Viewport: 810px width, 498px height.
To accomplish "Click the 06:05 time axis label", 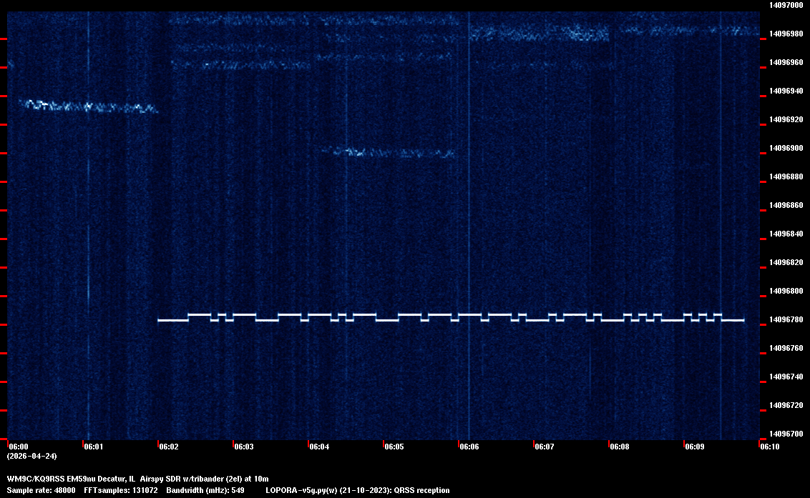I will click(x=394, y=447).
